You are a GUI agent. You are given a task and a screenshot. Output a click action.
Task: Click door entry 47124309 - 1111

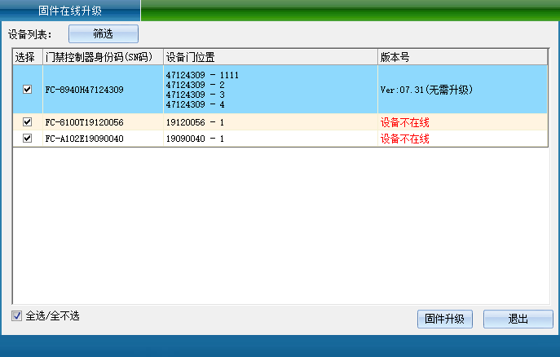pyautogui.click(x=202, y=75)
